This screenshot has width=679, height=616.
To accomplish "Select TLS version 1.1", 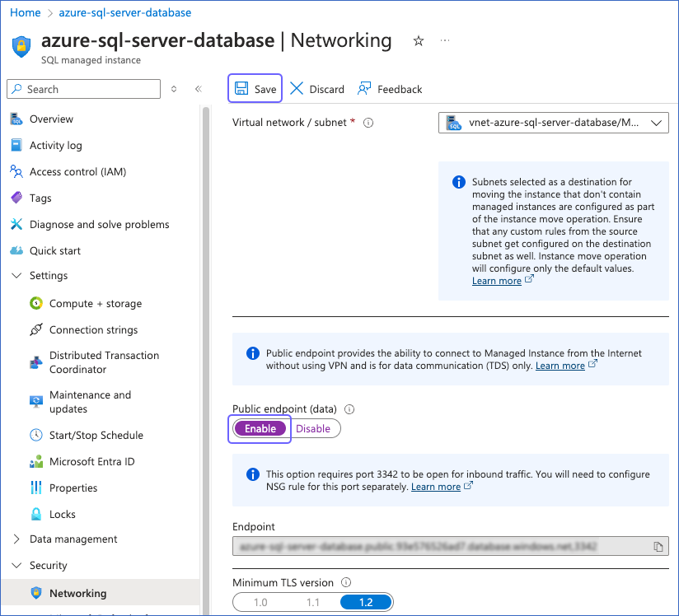I will tap(313, 602).
